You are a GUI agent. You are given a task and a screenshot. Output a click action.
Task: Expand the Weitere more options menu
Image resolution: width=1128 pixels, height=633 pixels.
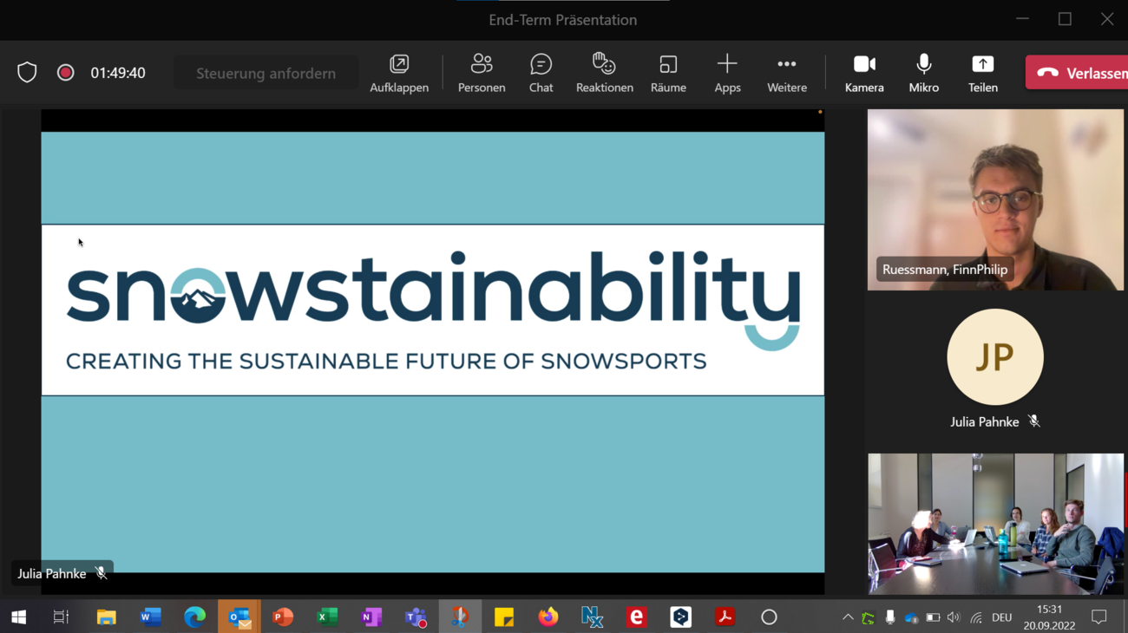pos(787,74)
